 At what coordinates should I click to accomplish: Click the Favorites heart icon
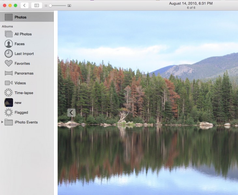click(x=9, y=64)
